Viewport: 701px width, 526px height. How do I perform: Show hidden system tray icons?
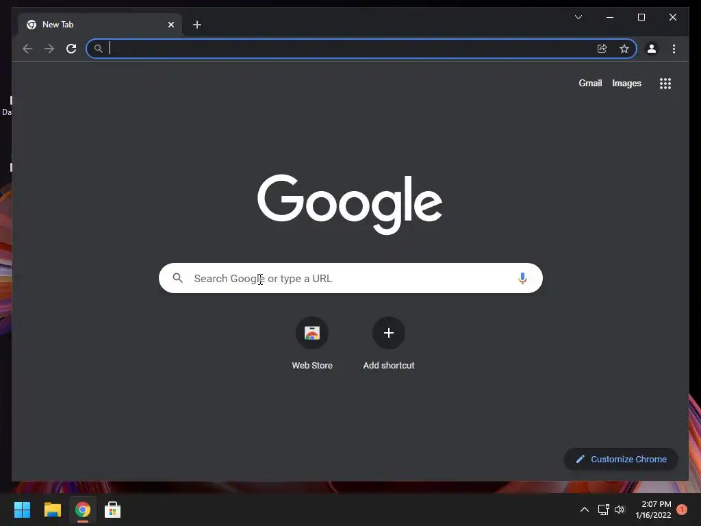tap(584, 510)
